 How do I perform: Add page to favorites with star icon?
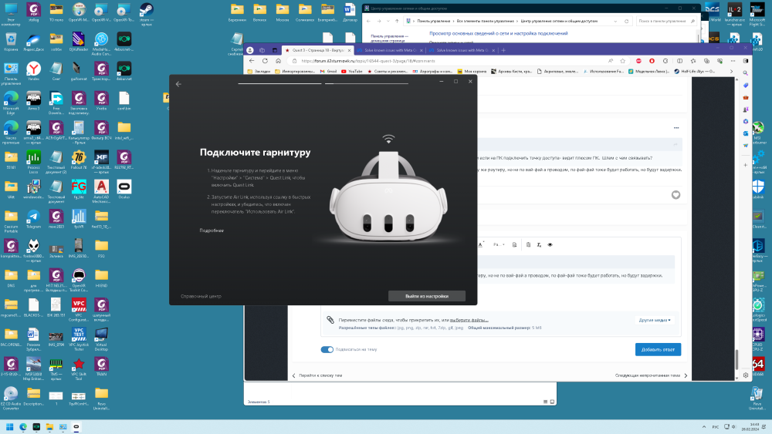click(x=623, y=61)
